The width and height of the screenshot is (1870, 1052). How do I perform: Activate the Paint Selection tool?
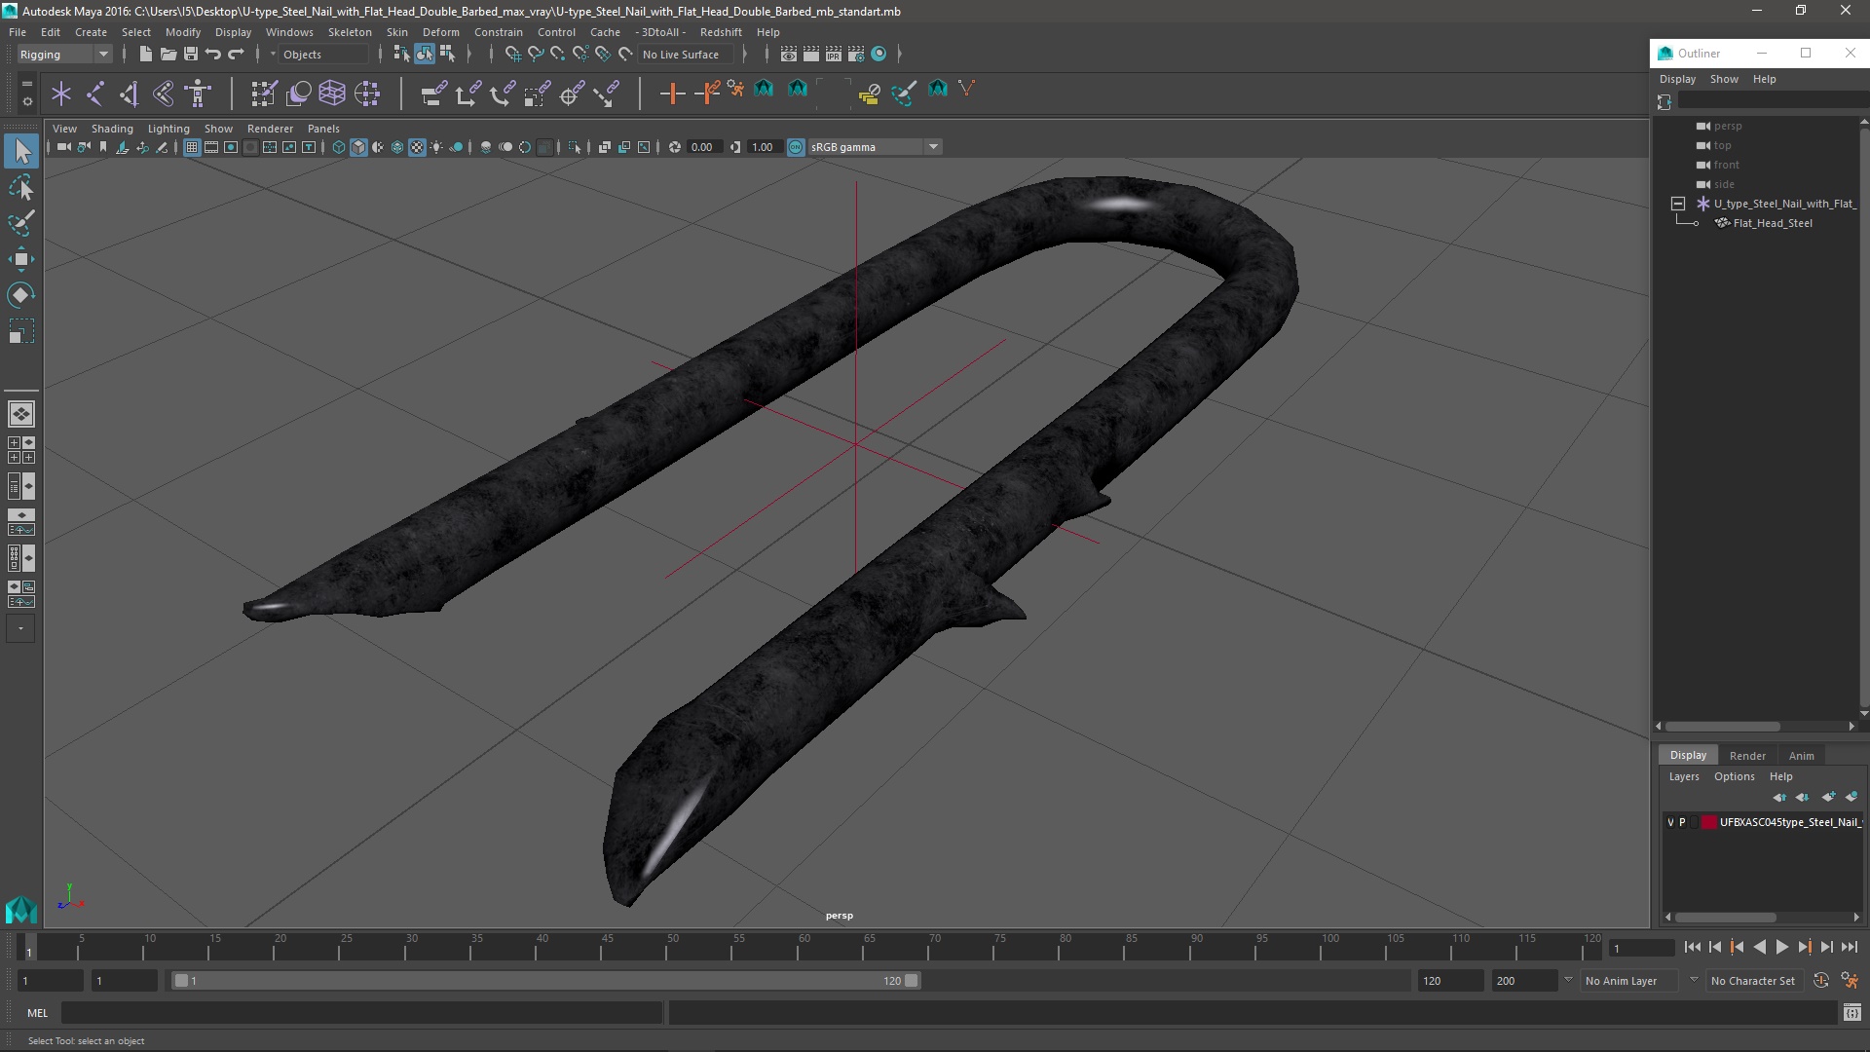click(21, 223)
